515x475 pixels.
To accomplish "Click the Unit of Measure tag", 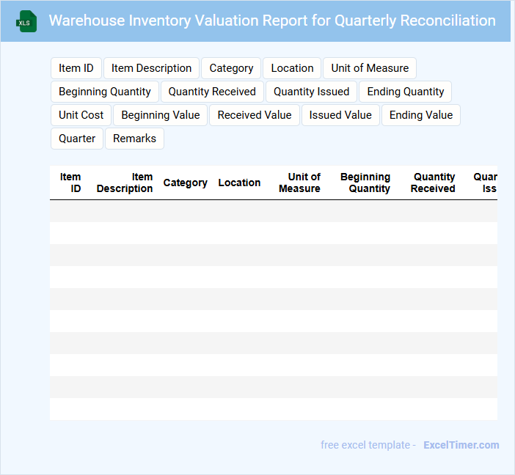I will pos(370,68).
